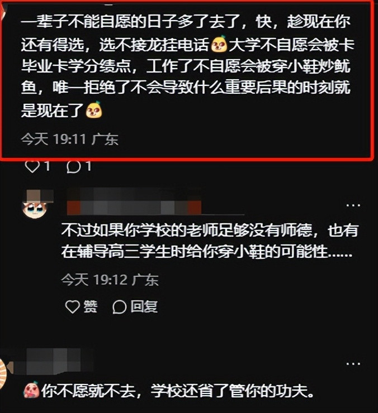Open the hat-wearing cartoon avatar profile

(37, 204)
